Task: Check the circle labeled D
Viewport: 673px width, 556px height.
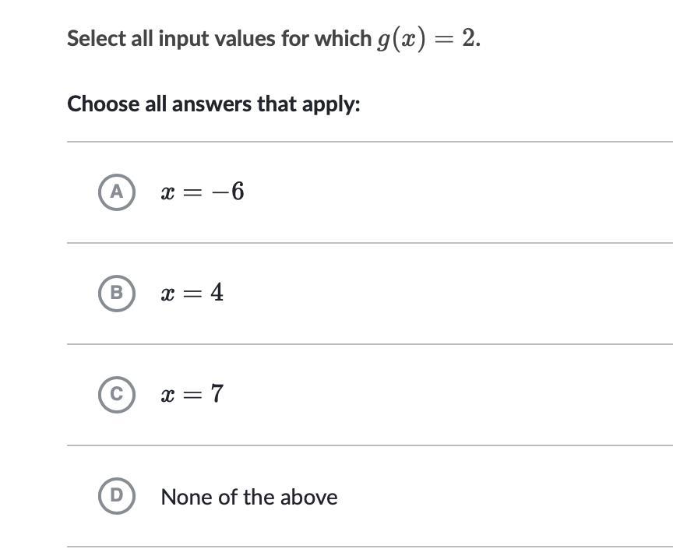Action: (x=117, y=497)
